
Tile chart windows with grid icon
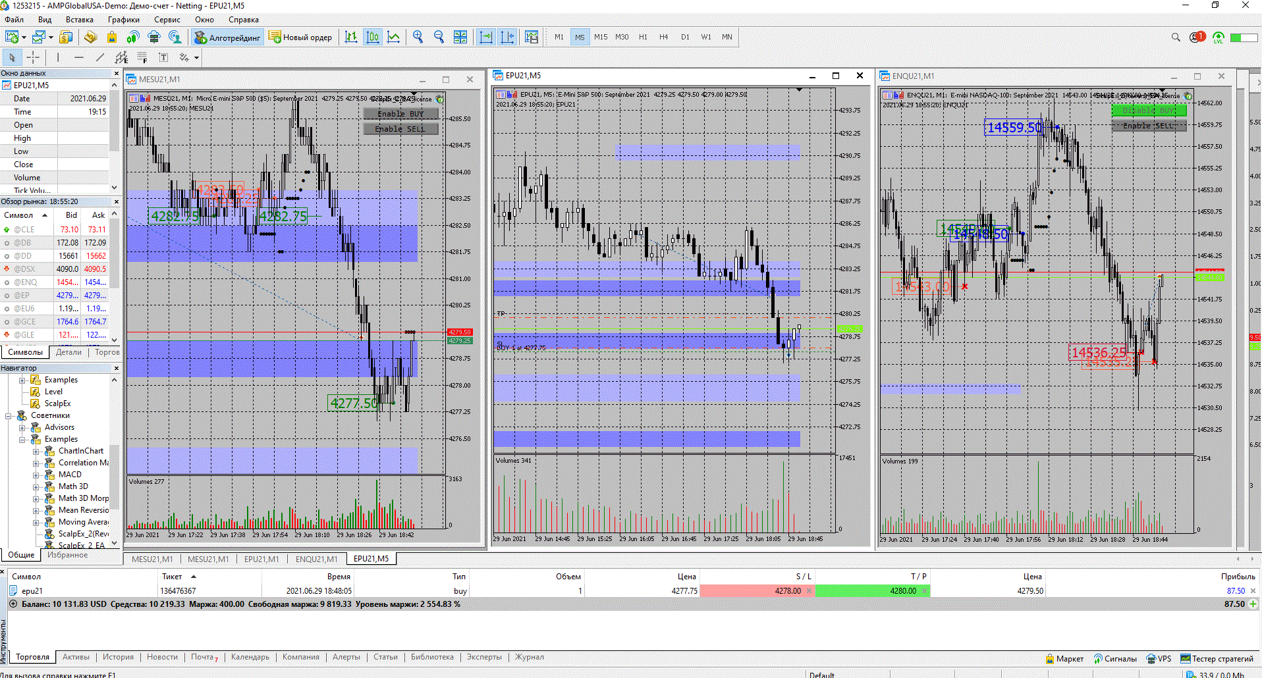tap(460, 38)
